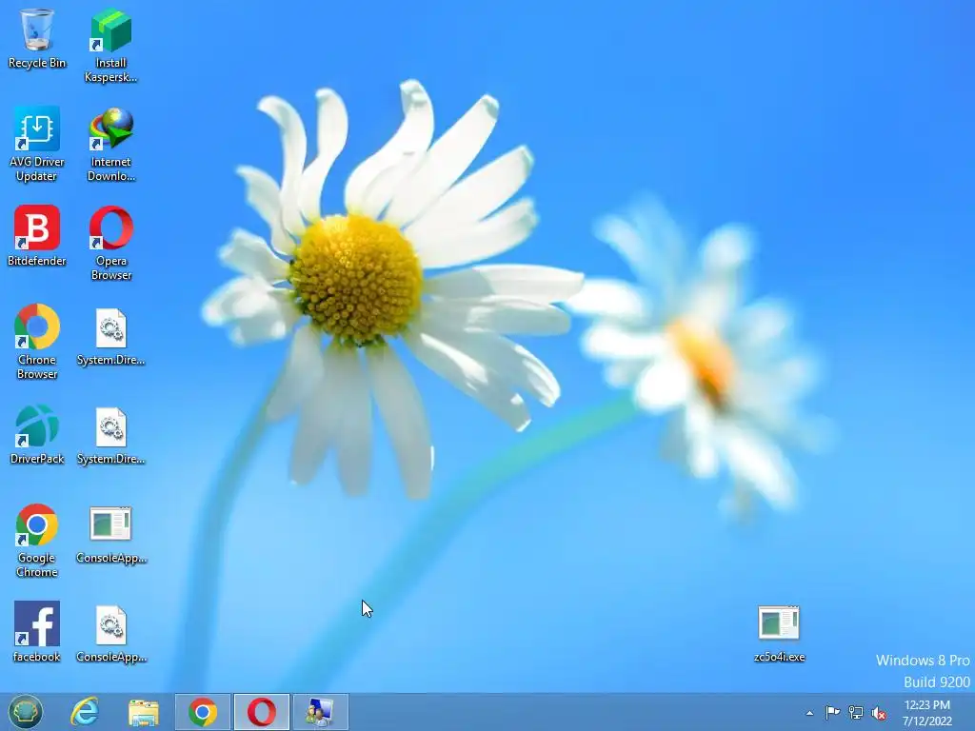The height and width of the screenshot is (731, 975).
Task: Select the Google Chrome desktop shortcut
Action: (37, 541)
